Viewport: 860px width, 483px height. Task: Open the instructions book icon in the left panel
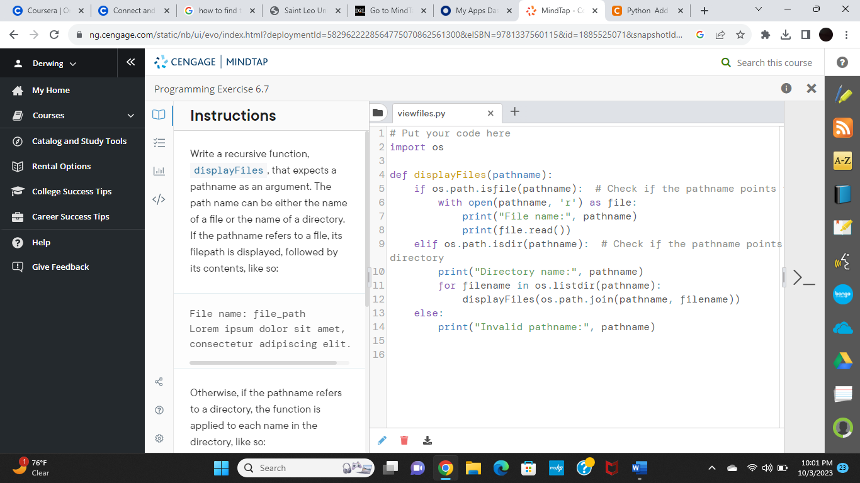point(159,114)
